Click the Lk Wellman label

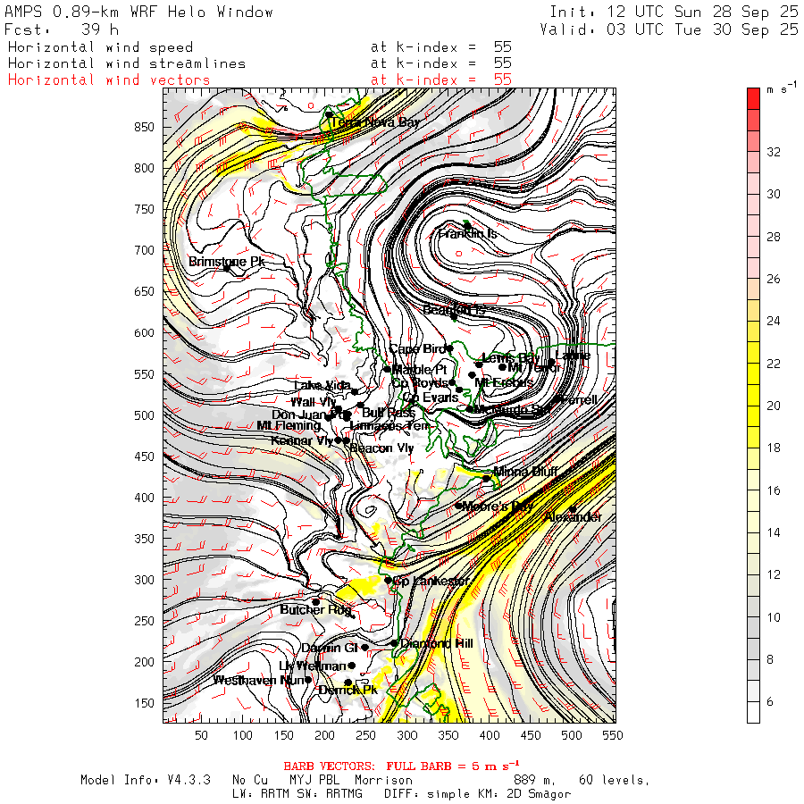coord(313,666)
